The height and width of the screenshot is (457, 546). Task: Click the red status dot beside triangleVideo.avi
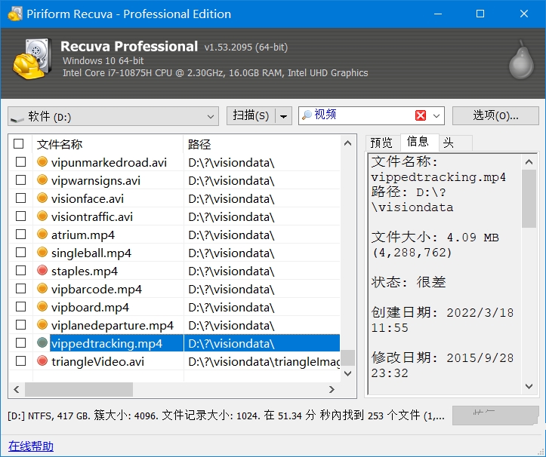(x=42, y=360)
